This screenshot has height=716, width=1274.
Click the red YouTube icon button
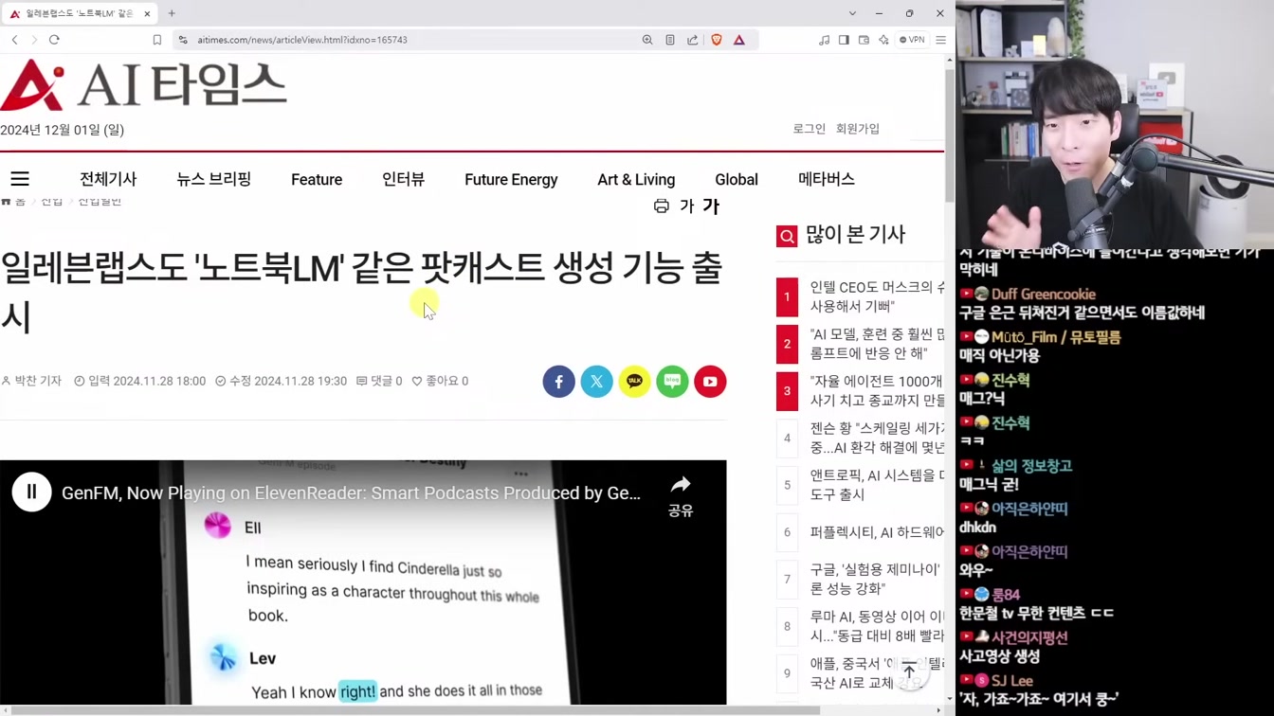(710, 382)
